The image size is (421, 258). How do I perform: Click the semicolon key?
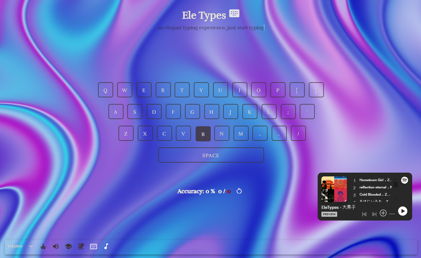(x=288, y=112)
